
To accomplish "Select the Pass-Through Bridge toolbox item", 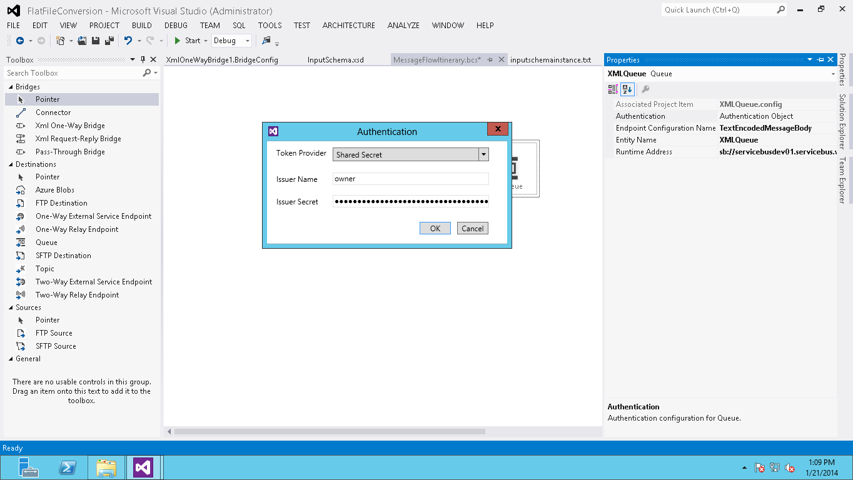I will tap(82, 152).
